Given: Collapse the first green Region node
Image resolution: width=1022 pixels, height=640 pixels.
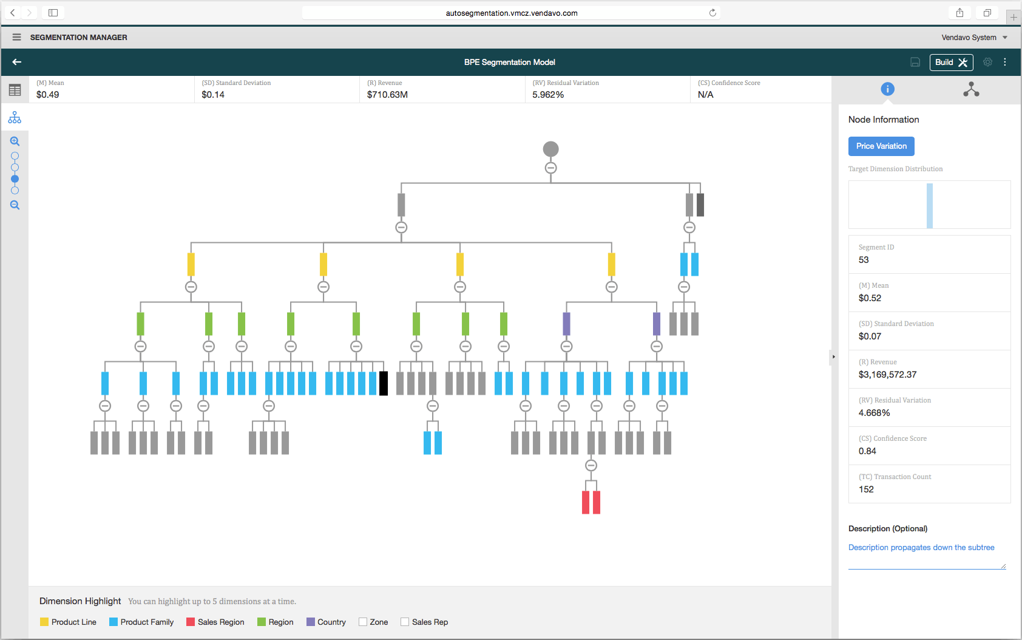Looking at the screenshot, I should tap(140, 346).
